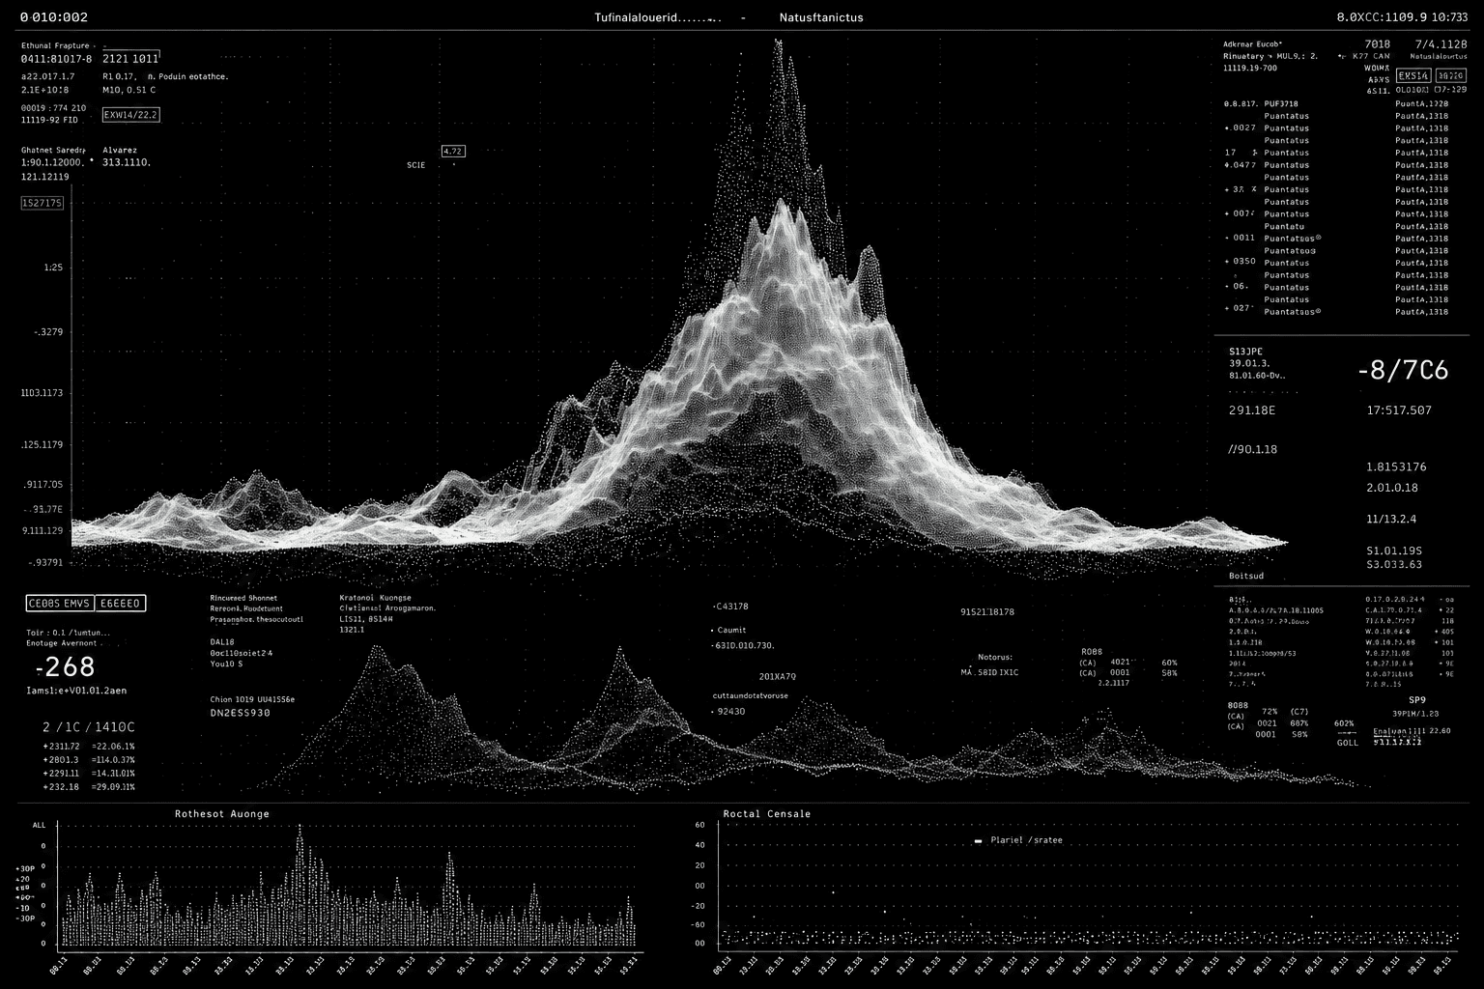Click the 201XA70 value
1484x989 pixels.
tap(777, 676)
